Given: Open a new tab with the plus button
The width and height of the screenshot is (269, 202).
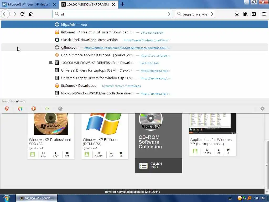Looking at the screenshot, I should pos(122,4).
